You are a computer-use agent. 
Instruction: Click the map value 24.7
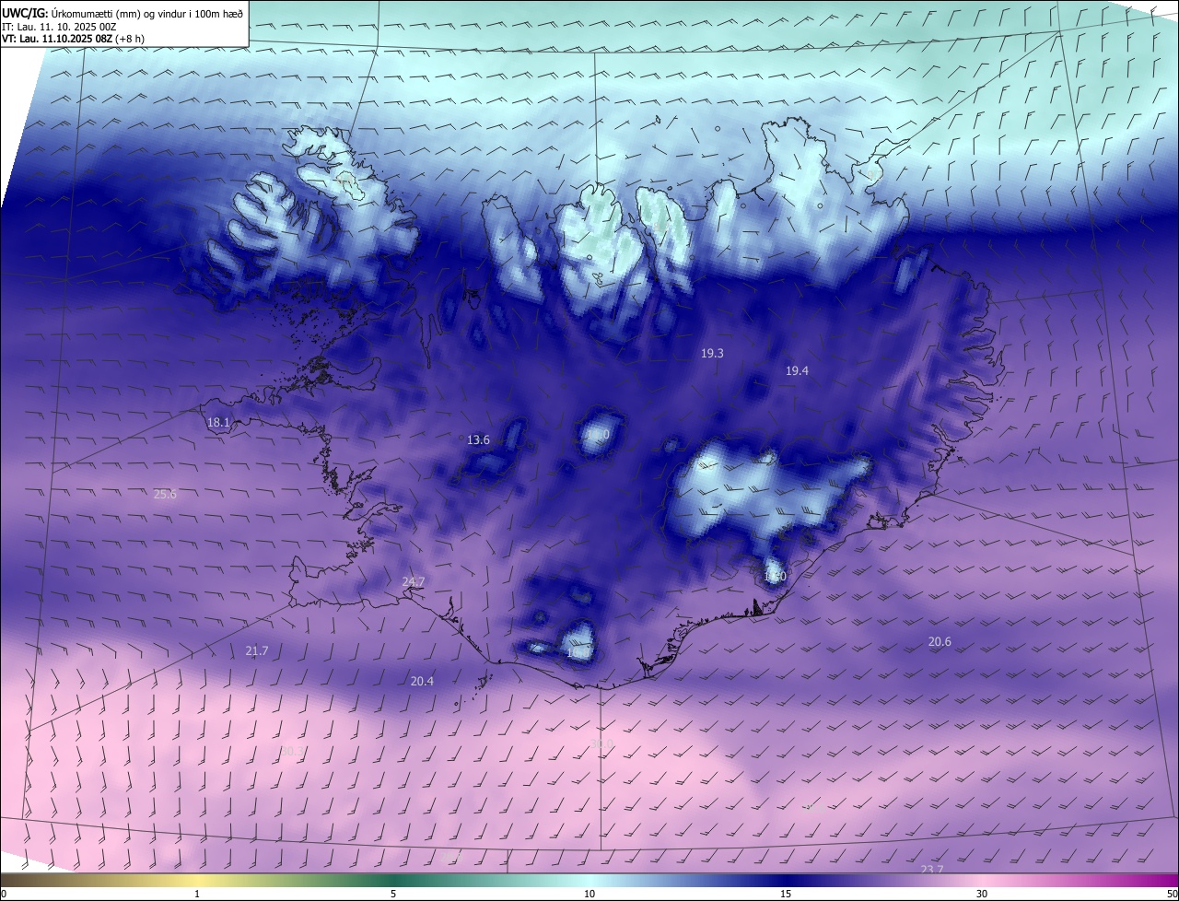pos(414,581)
